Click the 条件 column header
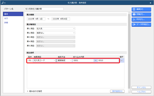Image resolution: width=154 pixels, height=96 pixels. tap(30, 57)
